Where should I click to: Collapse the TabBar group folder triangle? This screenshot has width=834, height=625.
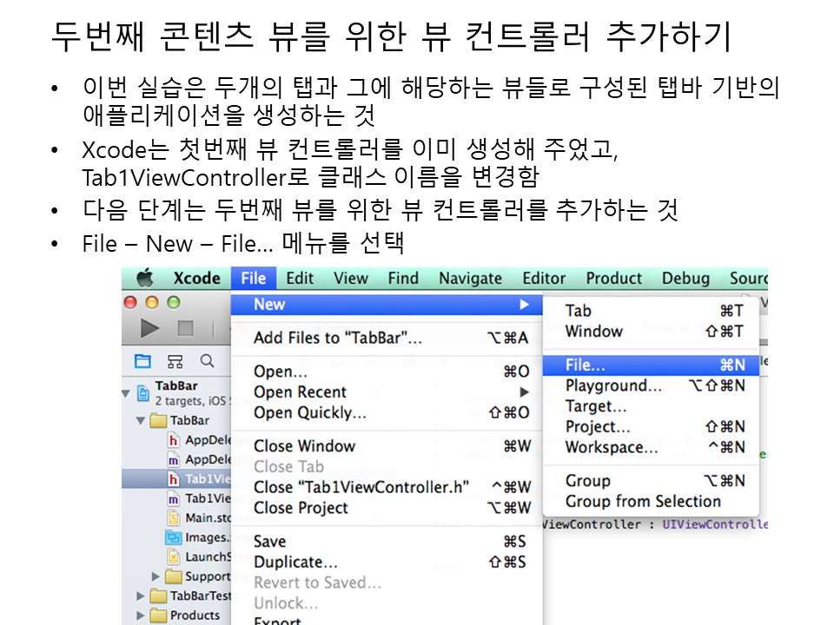[x=141, y=420]
